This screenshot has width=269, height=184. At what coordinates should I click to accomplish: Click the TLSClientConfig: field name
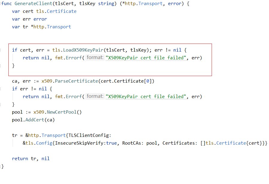[x=90, y=135]
